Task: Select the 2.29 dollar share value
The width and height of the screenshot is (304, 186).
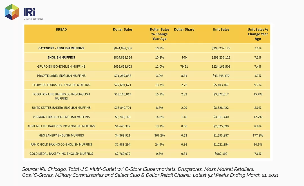Action: 184,108
